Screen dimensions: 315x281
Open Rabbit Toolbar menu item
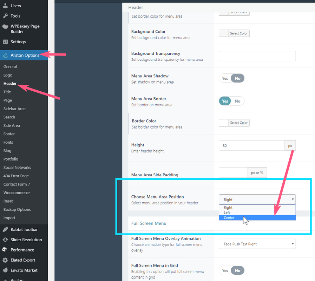click(x=24, y=229)
